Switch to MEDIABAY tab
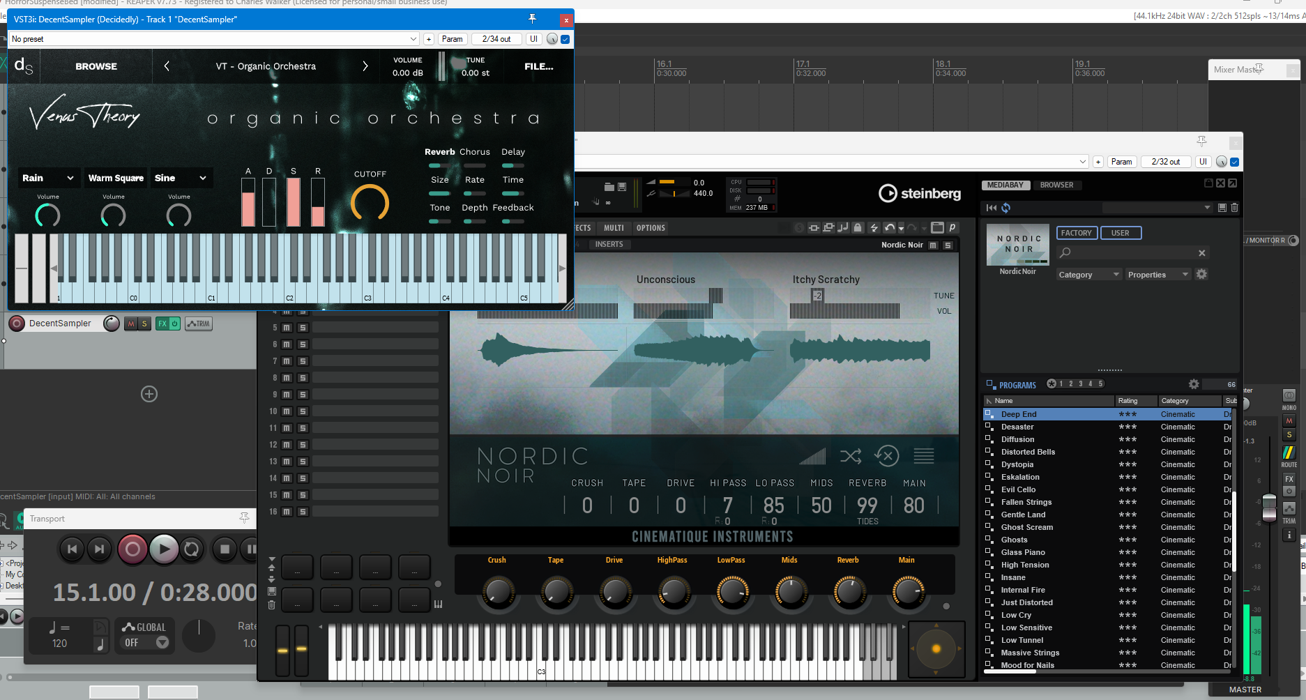Screen dimensions: 1306x700 1005,185
